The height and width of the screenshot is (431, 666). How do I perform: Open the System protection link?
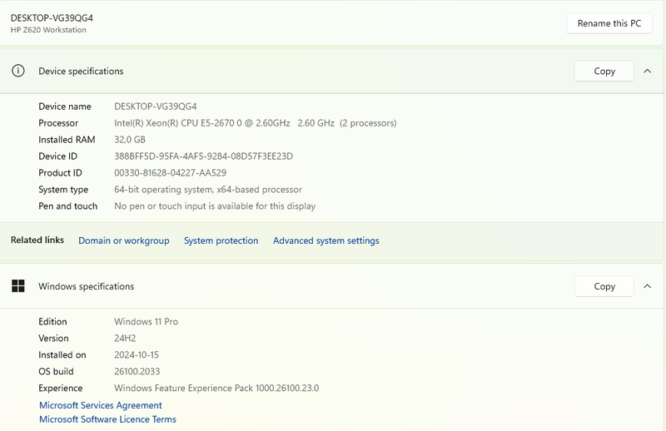(x=221, y=240)
